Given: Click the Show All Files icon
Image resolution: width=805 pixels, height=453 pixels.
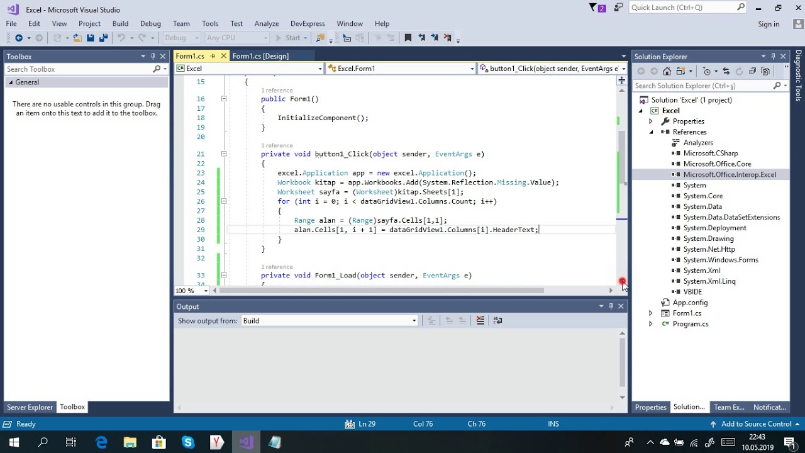Looking at the screenshot, I should 765,71.
